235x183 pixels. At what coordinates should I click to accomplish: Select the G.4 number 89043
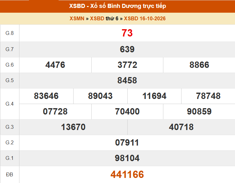click(x=100, y=96)
